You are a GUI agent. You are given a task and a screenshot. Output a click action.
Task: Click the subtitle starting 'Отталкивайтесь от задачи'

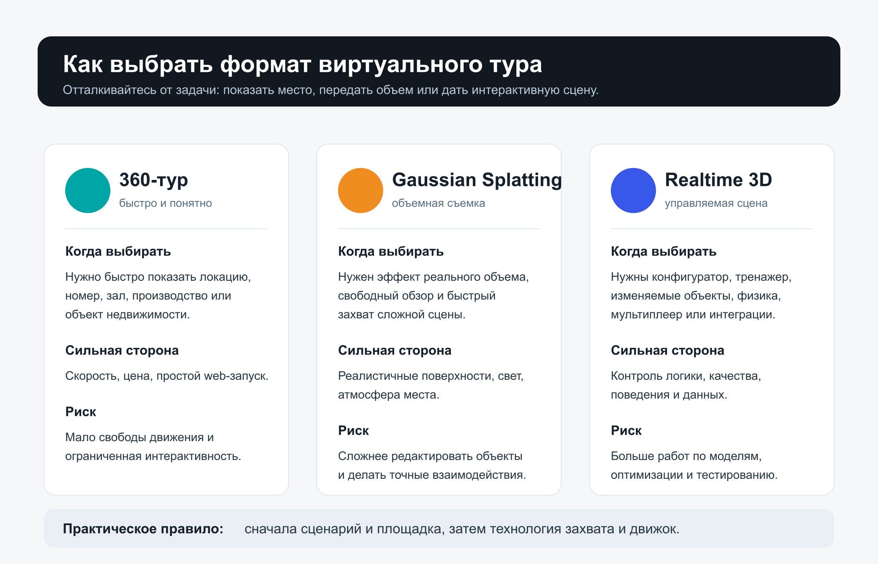[330, 90]
